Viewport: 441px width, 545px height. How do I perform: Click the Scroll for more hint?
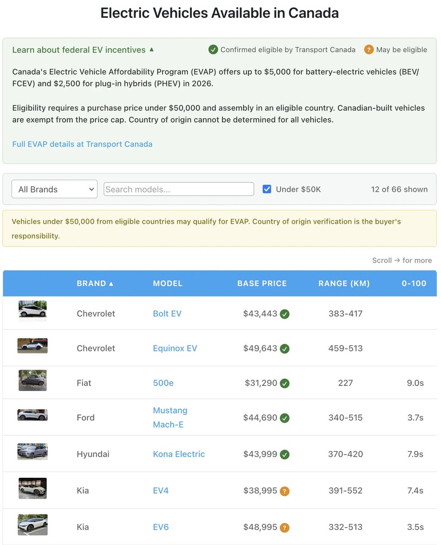point(402,260)
